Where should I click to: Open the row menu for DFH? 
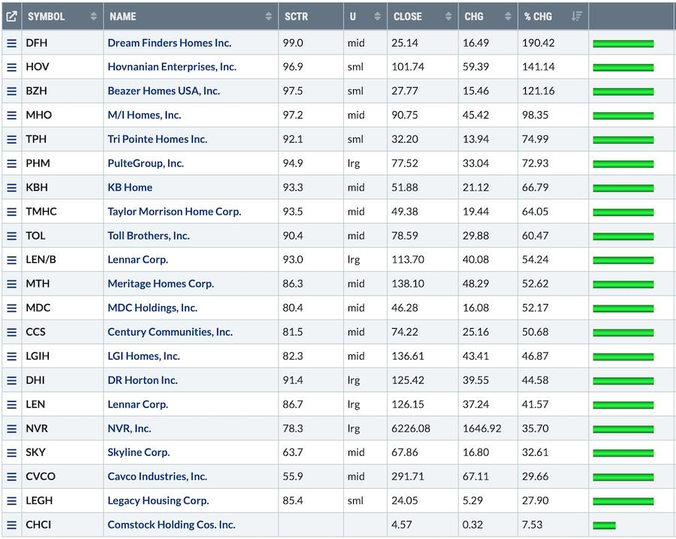11,44
